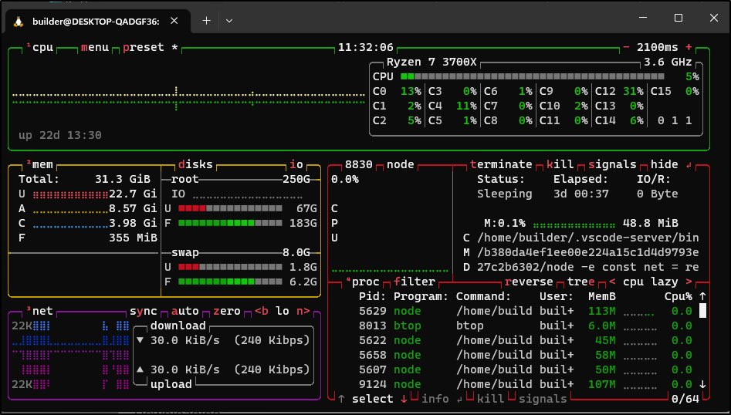Close the builder@DESKTOP-QADGF36 tab

[174, 21]
